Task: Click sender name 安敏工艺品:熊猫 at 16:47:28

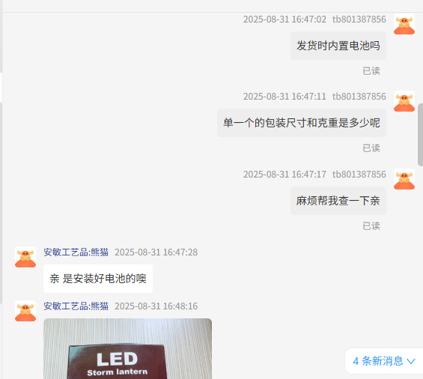Action: pyautogui.click(x=76, y=252)
